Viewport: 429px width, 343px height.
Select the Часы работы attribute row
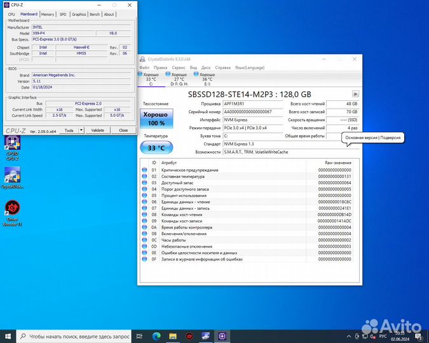pyautogui.click(x=246, y=240)
